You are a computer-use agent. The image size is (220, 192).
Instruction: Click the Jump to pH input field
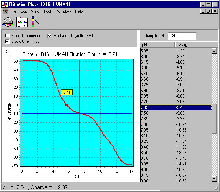click(182, 36)
